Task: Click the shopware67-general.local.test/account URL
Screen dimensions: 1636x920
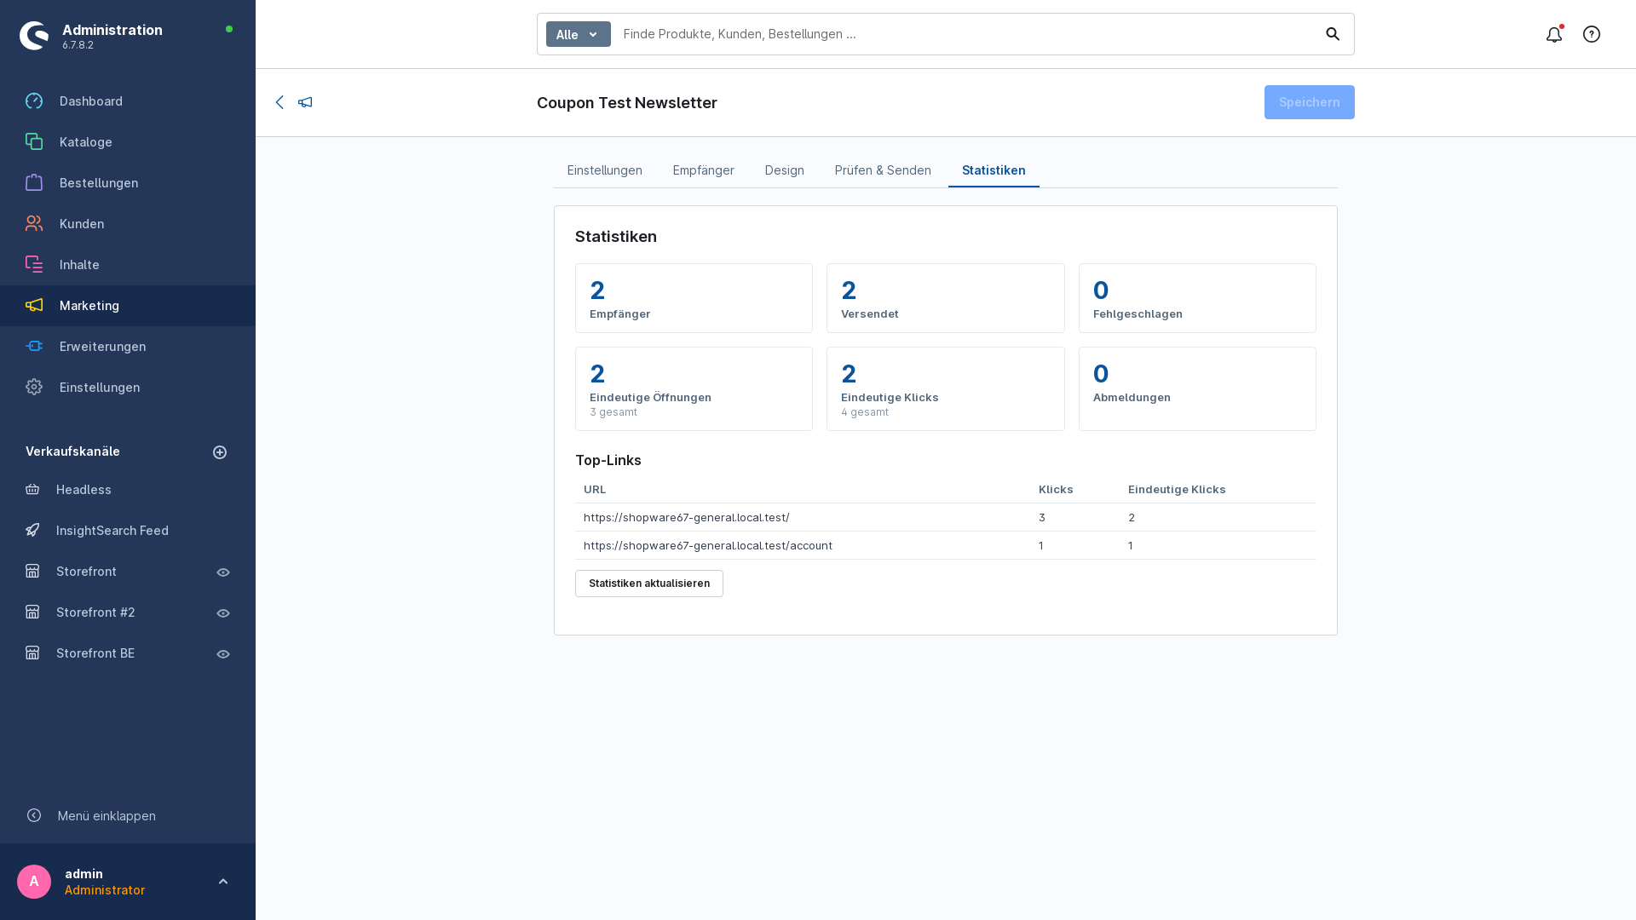Action: [708, 545]
